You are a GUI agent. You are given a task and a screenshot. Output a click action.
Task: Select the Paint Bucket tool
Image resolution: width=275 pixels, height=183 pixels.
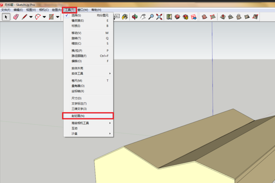[x=125, y=17]
